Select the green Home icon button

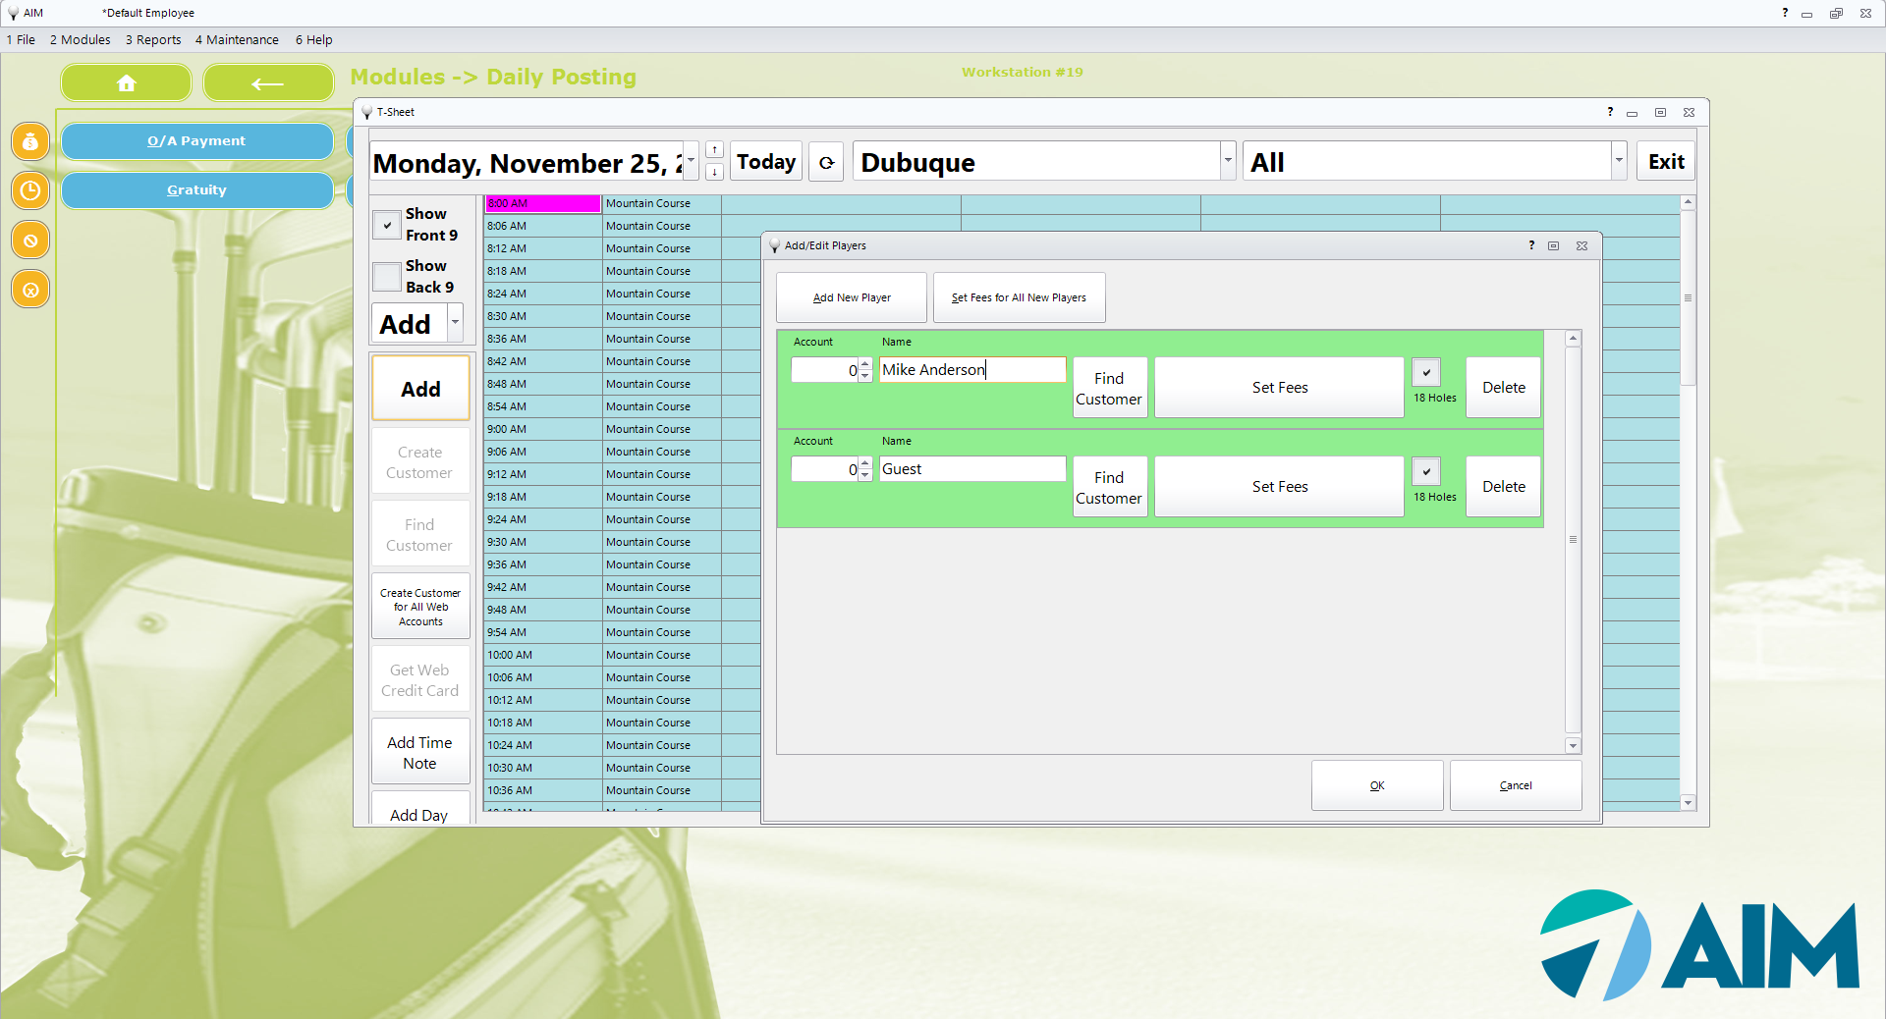tap(126, 82)
